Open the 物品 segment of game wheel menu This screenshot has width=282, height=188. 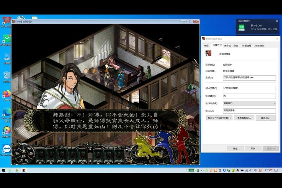[x=30, y=151]
